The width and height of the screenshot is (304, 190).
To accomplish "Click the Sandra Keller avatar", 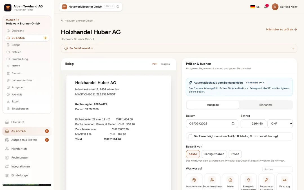I will click(275, 6).
